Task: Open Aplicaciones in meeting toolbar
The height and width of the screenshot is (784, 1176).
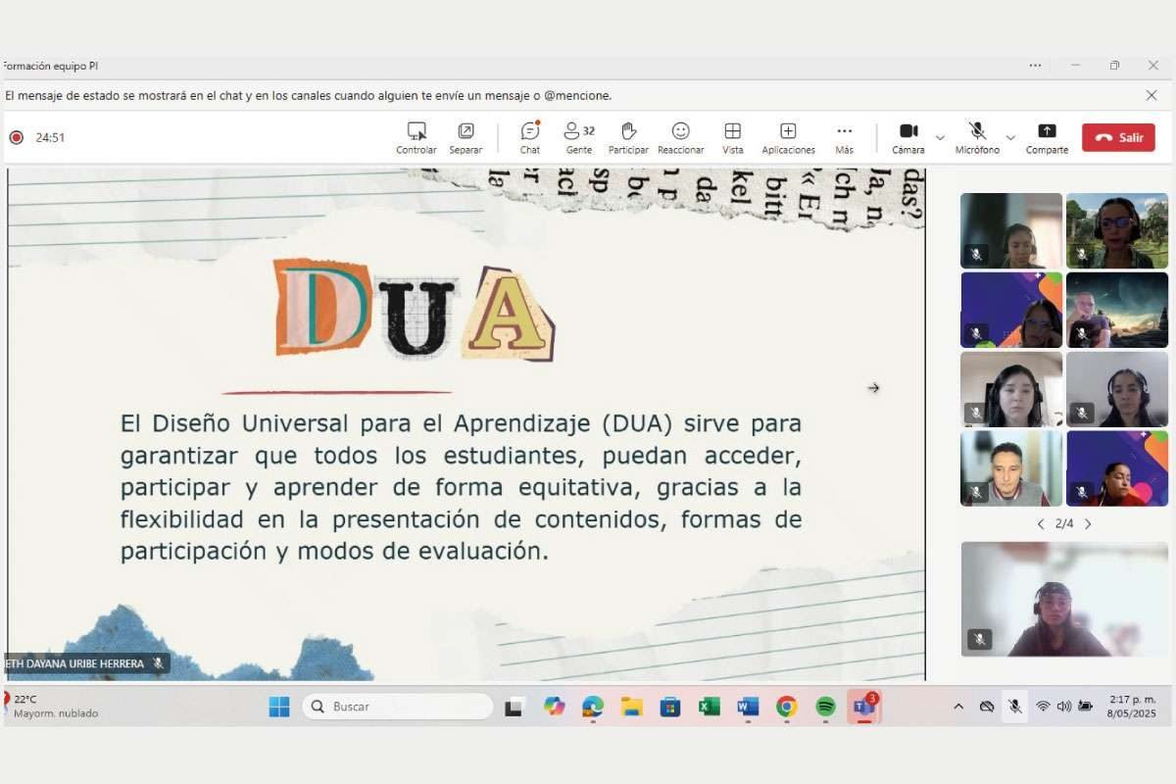Action: point(788,137)
